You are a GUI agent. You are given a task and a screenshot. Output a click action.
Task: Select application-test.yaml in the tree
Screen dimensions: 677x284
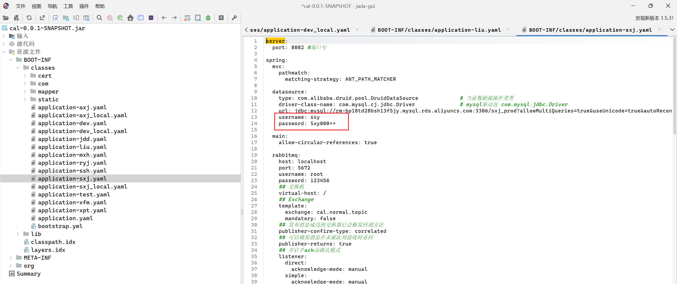(74, 195)
